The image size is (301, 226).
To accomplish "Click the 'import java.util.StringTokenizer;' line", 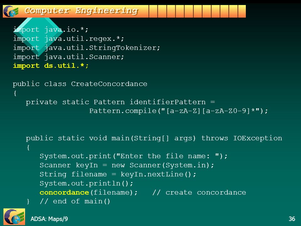I will [x=87, y=48].
